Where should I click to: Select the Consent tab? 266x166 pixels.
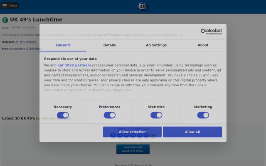pos(63,45)
